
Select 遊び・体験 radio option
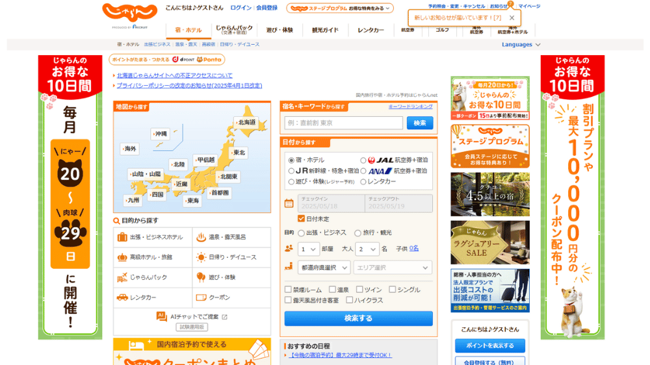point(291,181)
